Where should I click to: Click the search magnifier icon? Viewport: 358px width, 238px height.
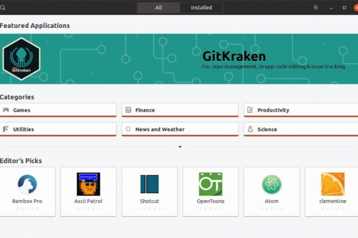(x=3, y=8)
